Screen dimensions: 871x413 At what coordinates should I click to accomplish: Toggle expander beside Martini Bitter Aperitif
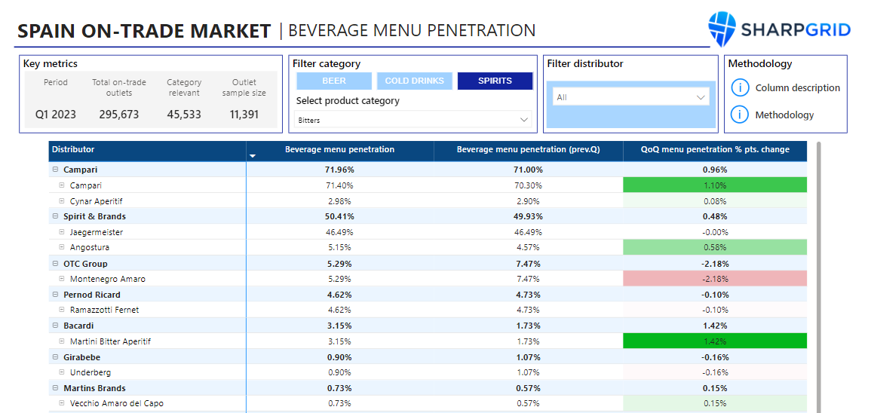62,341
